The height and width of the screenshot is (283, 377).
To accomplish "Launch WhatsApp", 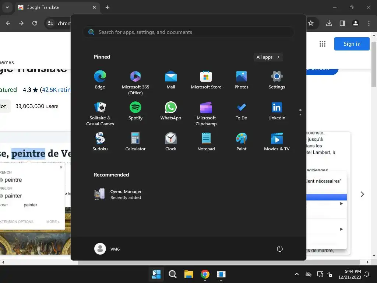I will [x=171, y=111].
